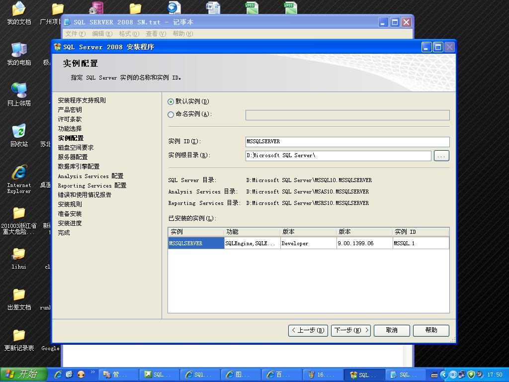
Task: Browse for instance root directory with ... button
Action: point(441,156)
